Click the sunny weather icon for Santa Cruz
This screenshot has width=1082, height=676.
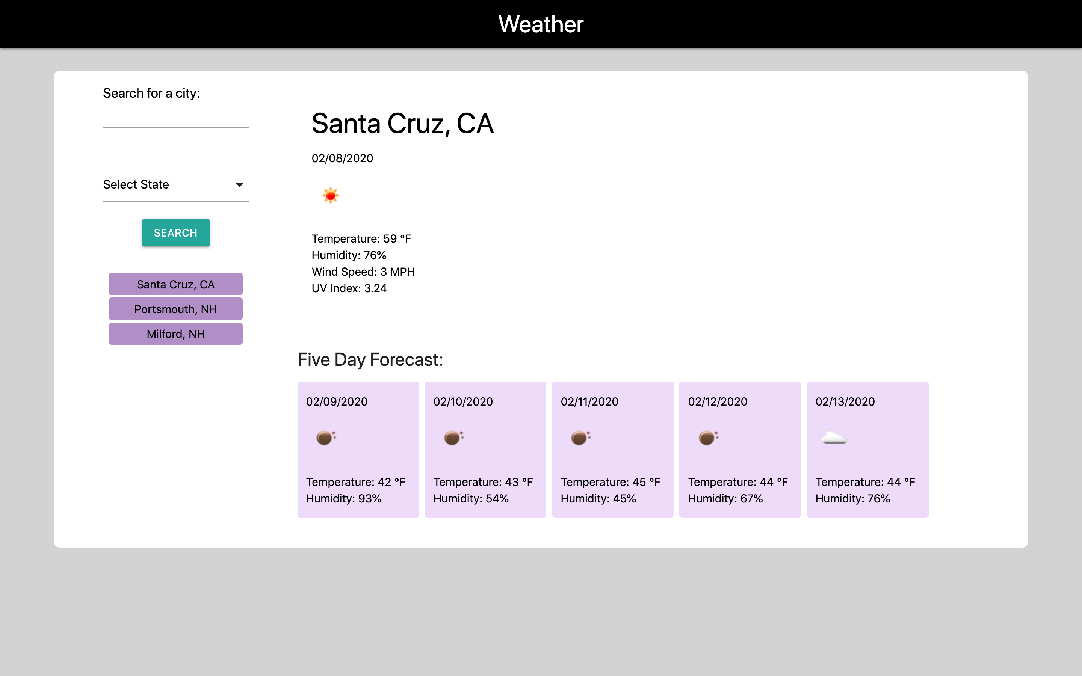pos(330,195)
